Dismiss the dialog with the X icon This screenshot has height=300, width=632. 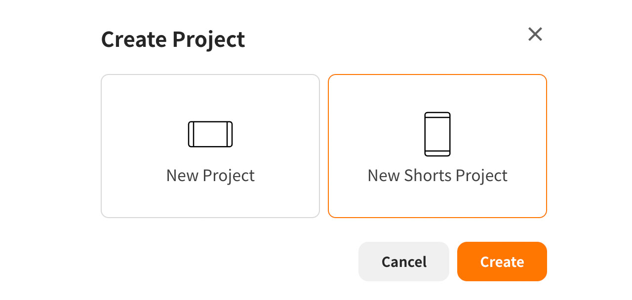click(x=535, y=35)
